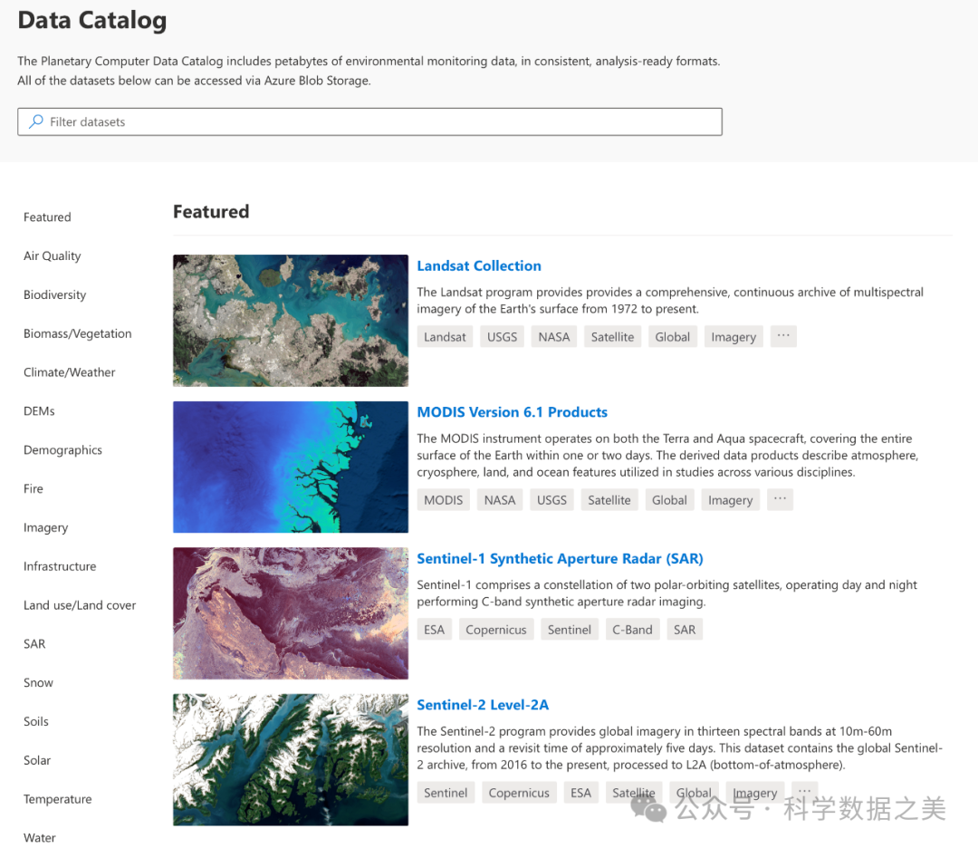Click the MODIS blue ocean thumbnail
The height and width of the screenshot is (848, 978).
click(291, 467)
